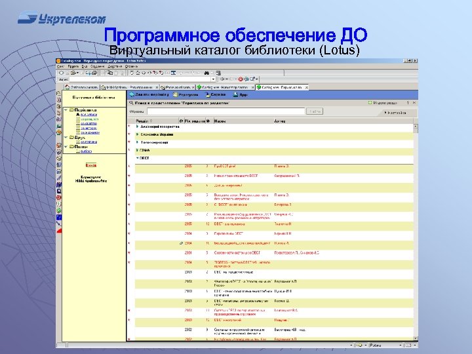The width and height of the screenshot is (472, 354).
Task: Expand the Настройка search options
Action: pos(395,113)
